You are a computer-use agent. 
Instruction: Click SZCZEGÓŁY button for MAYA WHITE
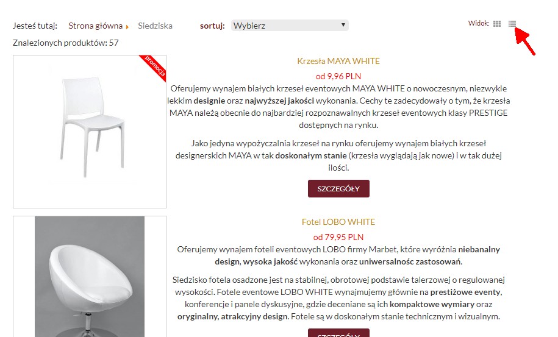tap(338, 189)
